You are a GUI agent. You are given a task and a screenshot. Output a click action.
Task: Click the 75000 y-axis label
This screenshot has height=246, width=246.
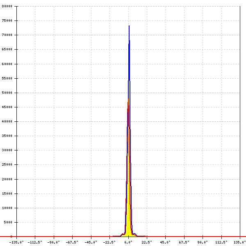click(7, 20)
